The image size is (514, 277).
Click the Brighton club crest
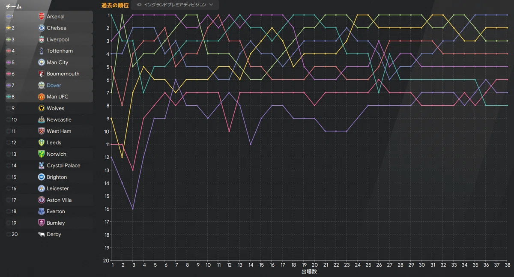click(42, 177)
